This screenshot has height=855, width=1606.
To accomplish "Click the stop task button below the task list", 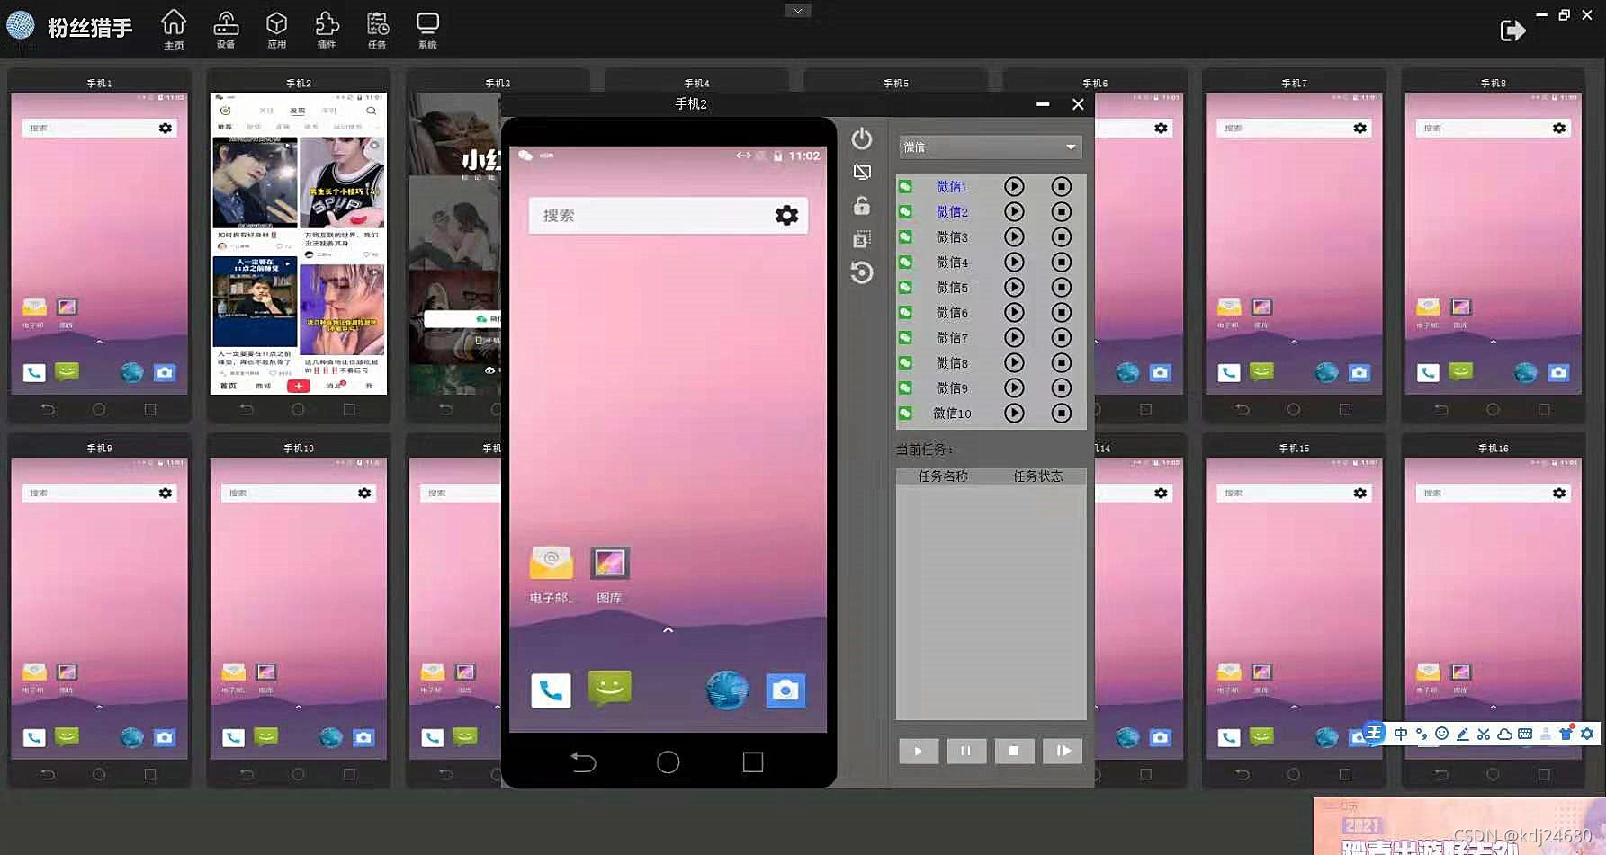I will point(1014,751).
